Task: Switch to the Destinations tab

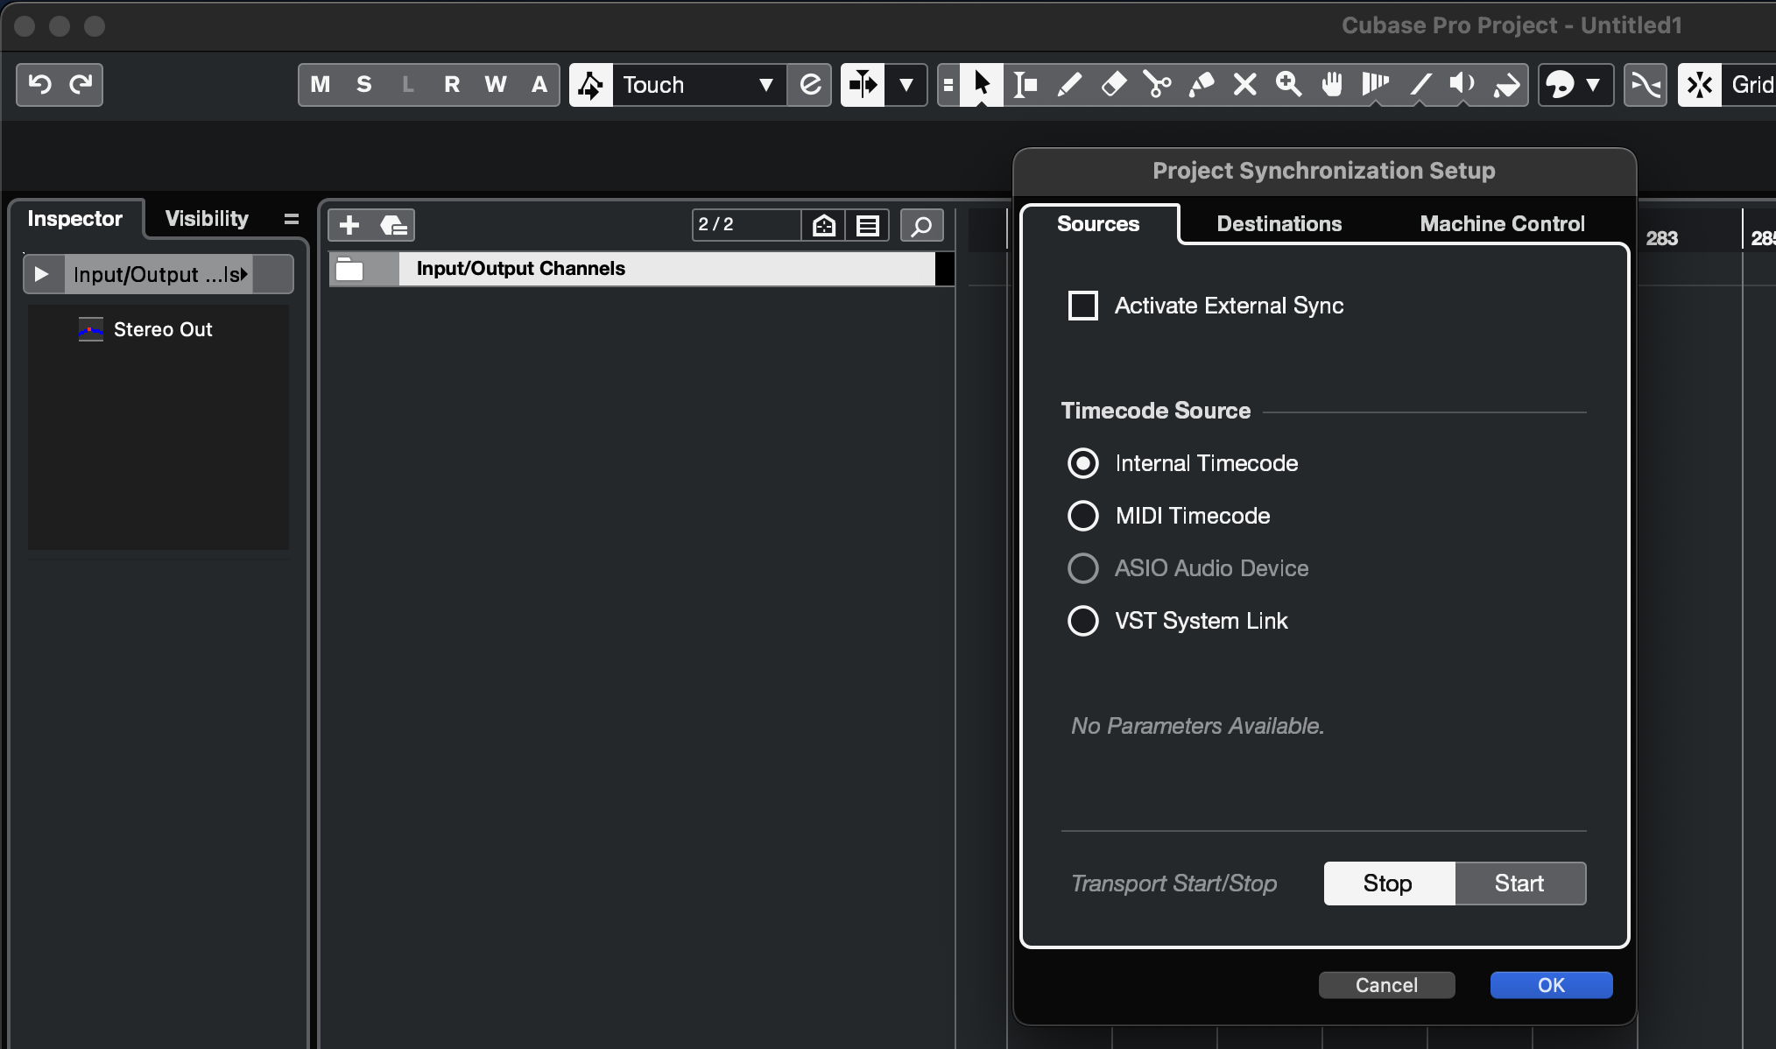Action: coord(1279,224)
